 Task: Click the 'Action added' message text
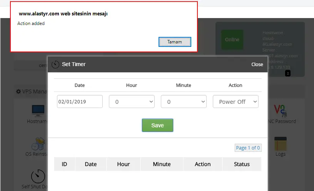pyautogui.click(x=31, y=23)
